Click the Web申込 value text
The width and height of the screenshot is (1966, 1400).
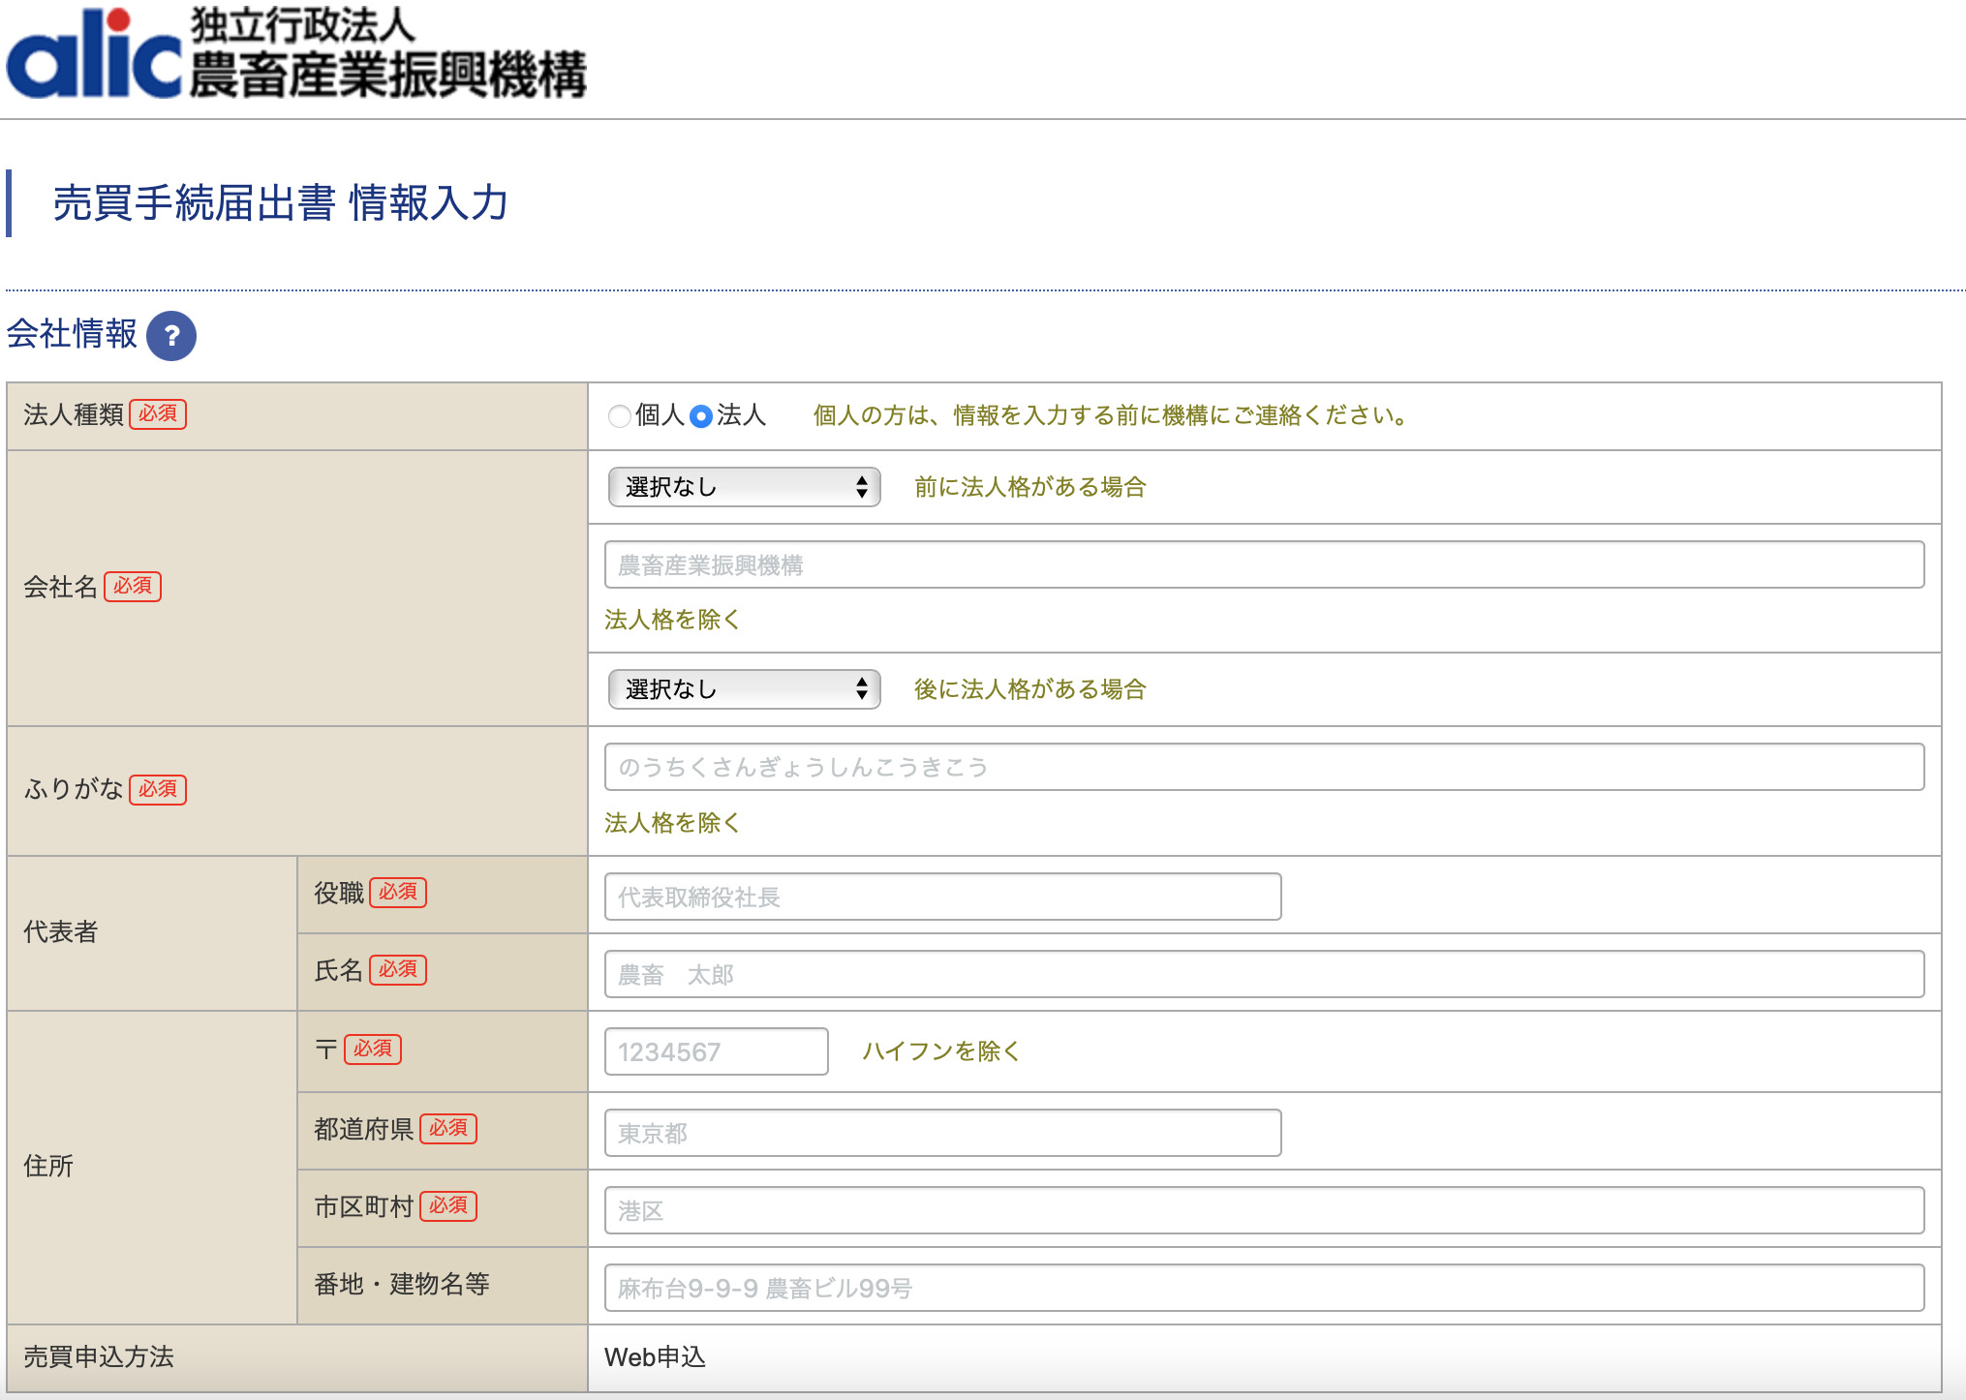[x=655, y=1357]
